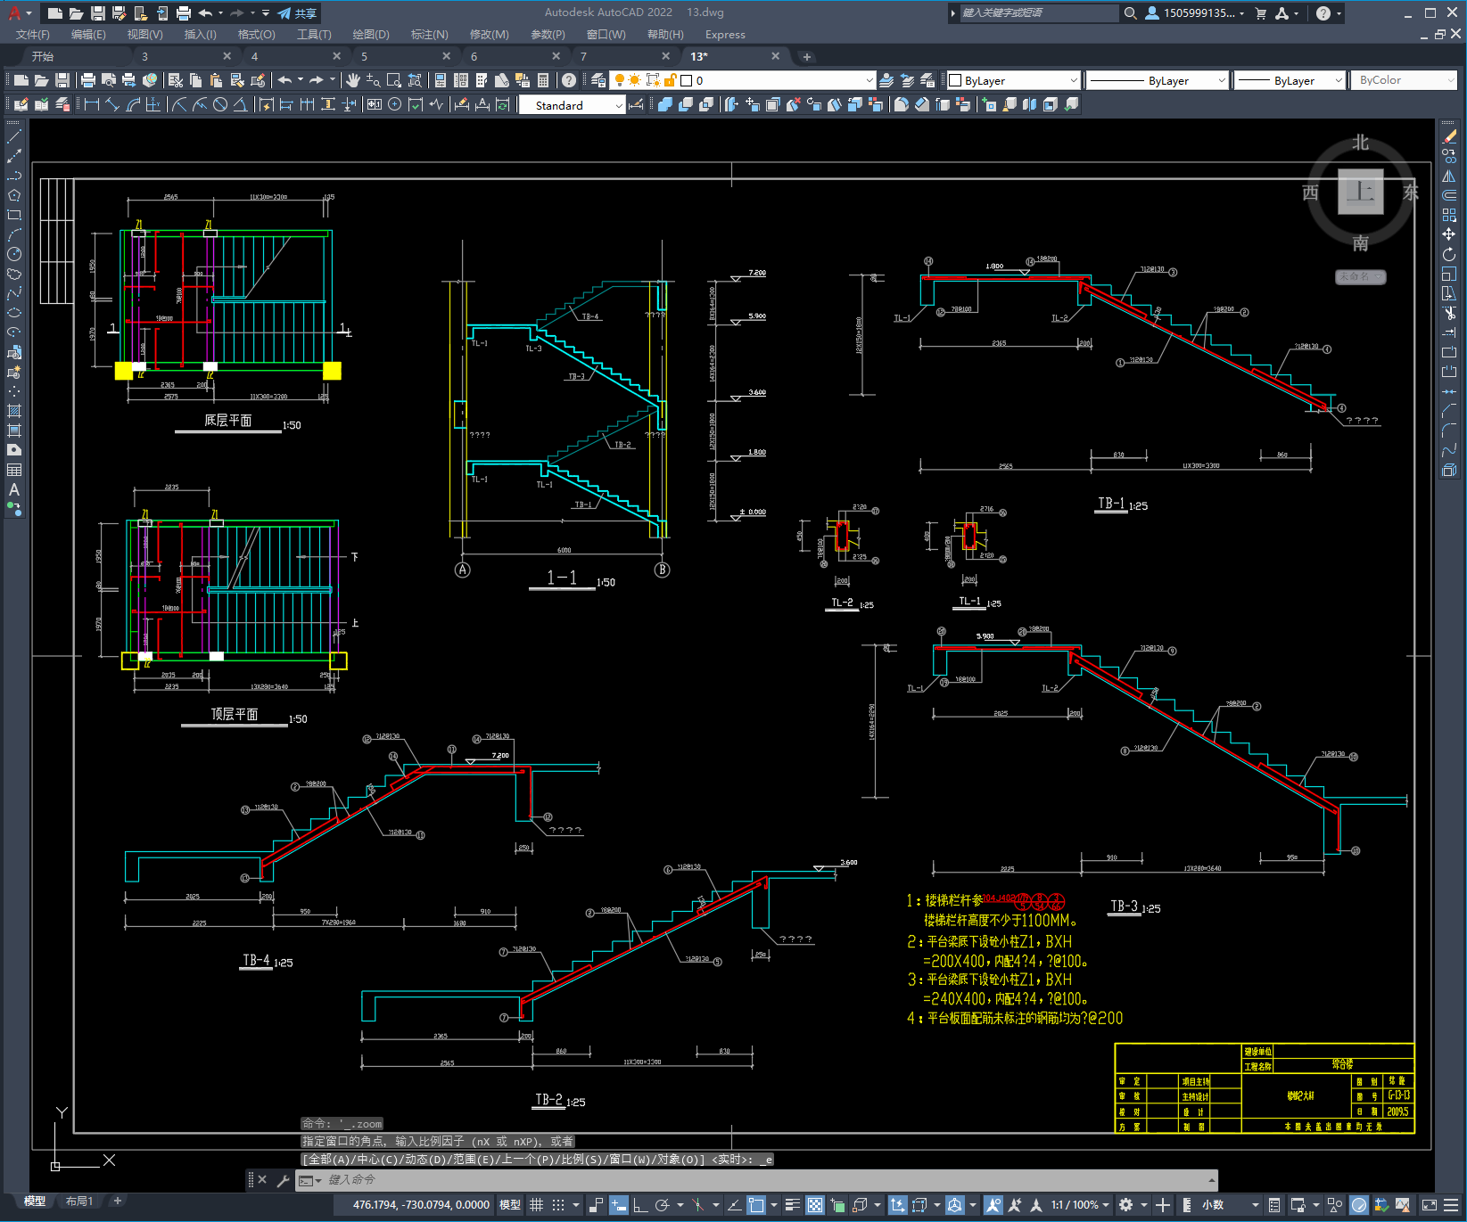Open the ByLayer linetype dropdown
This screenshot has width=1467, height=1222.
pos(1158,80)
